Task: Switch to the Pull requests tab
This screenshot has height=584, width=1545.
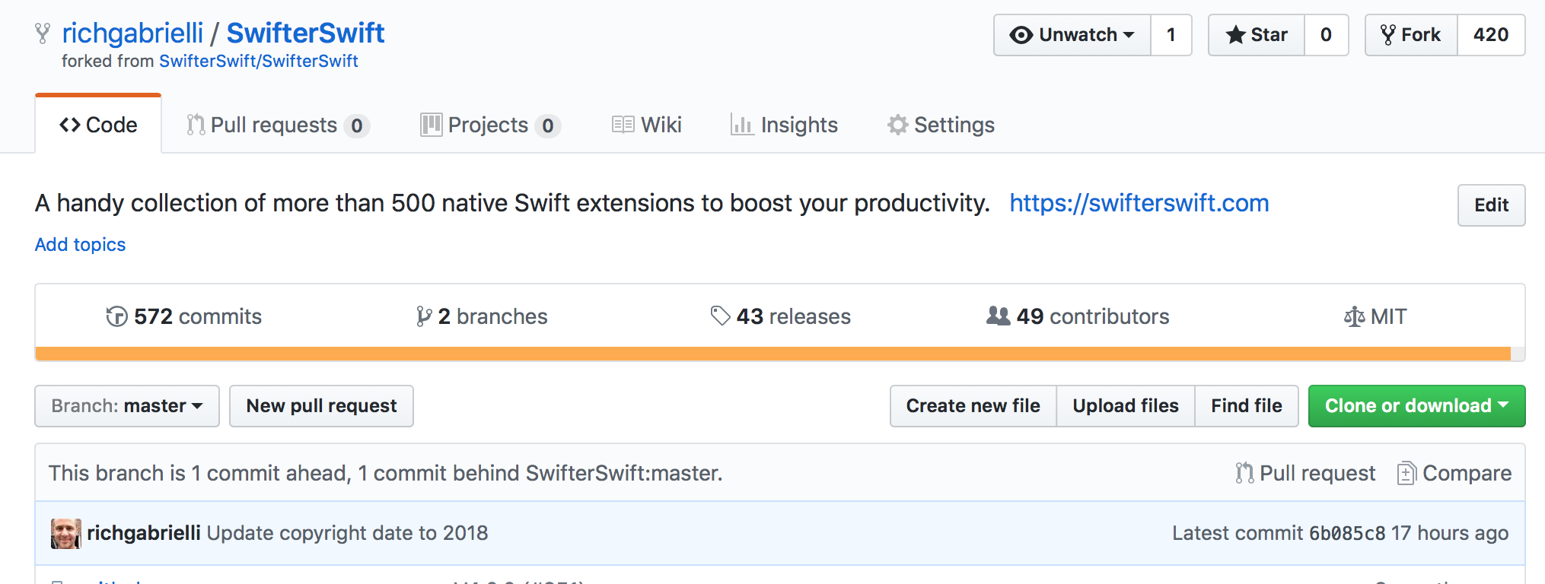Action: tap(278, 125)
